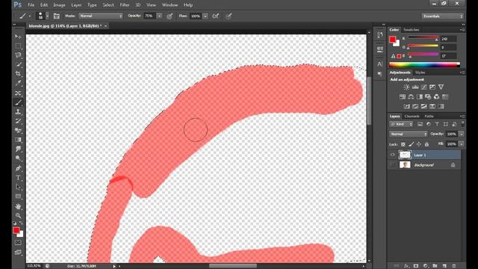478x269 pixels.
Task: Select the Gradient tool
Action: (x=18, y=140)
